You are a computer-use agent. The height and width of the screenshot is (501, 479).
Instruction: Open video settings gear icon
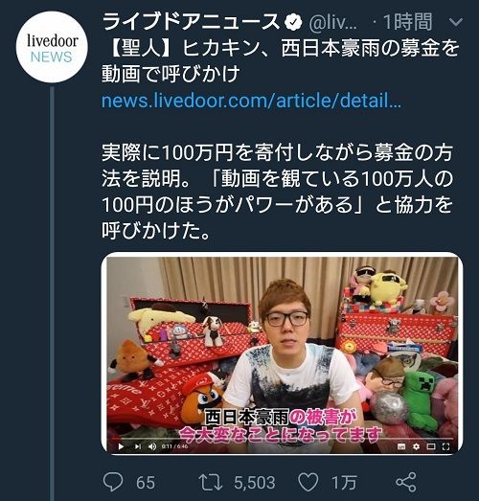coord(416,446)
